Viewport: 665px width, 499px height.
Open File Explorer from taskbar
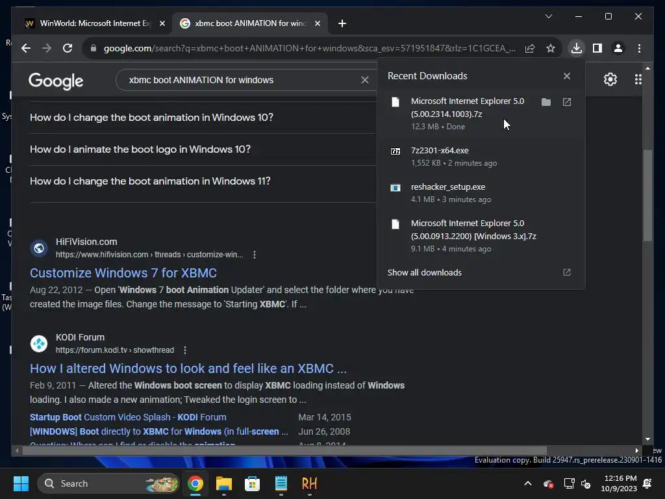(223, 483)
